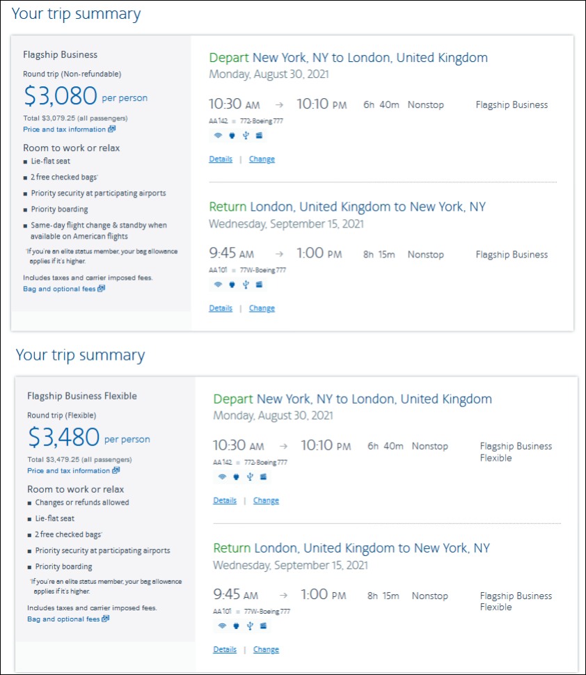
Task: Click Wi-Fi icon on $3,080 fare departing flight
Action: [218, 136]
